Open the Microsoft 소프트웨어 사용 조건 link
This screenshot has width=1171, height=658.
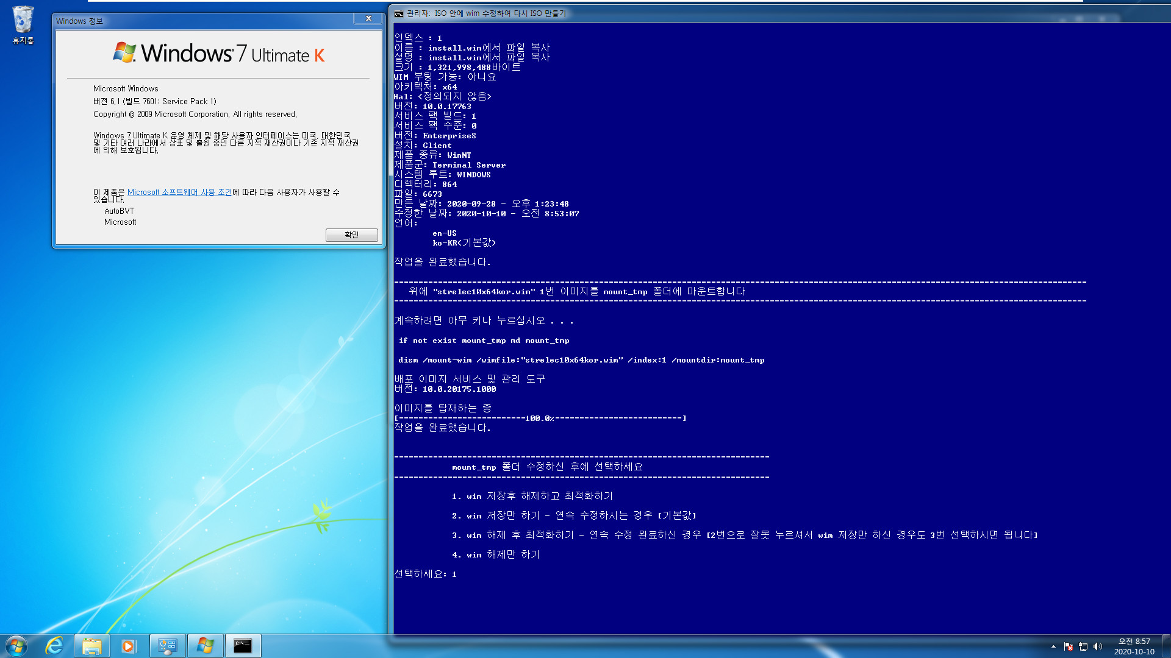coord(180,192)
